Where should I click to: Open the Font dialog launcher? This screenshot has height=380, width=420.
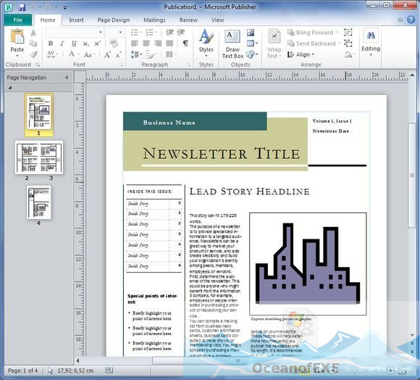pyautogui.click(x=122, y=65)
